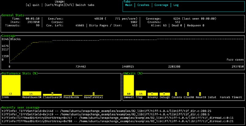Click the Cov. Left value 45665
The image size is (246, 126).
80,25
